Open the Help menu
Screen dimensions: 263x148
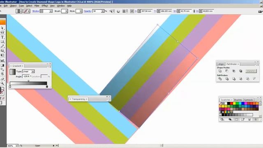click(69, 6)
